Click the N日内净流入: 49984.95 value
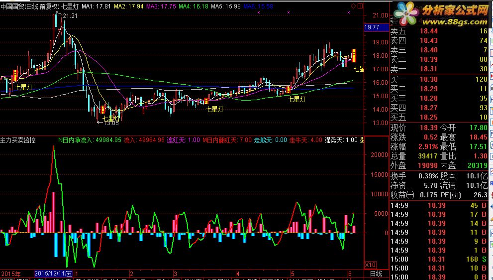493x280 pixels. tap(90, 140)
